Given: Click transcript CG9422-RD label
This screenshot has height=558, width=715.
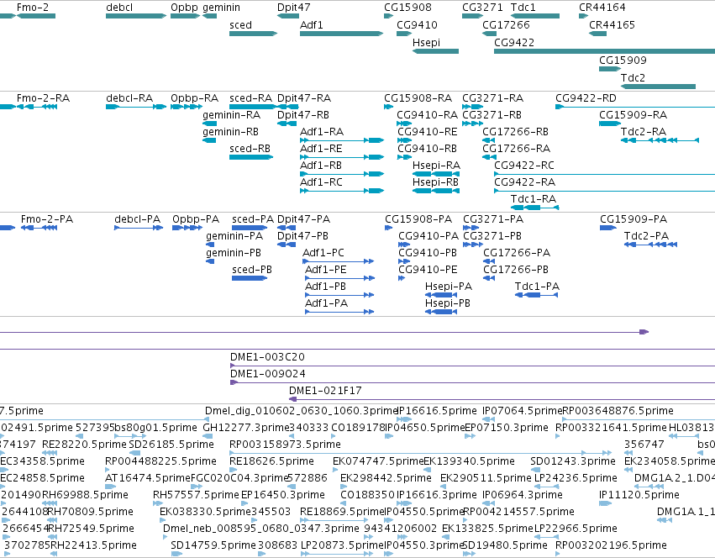Looking at the screenshot, I should pos(586,98).
